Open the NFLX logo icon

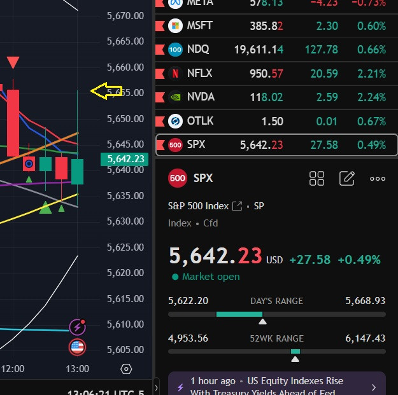click(175, 74)
